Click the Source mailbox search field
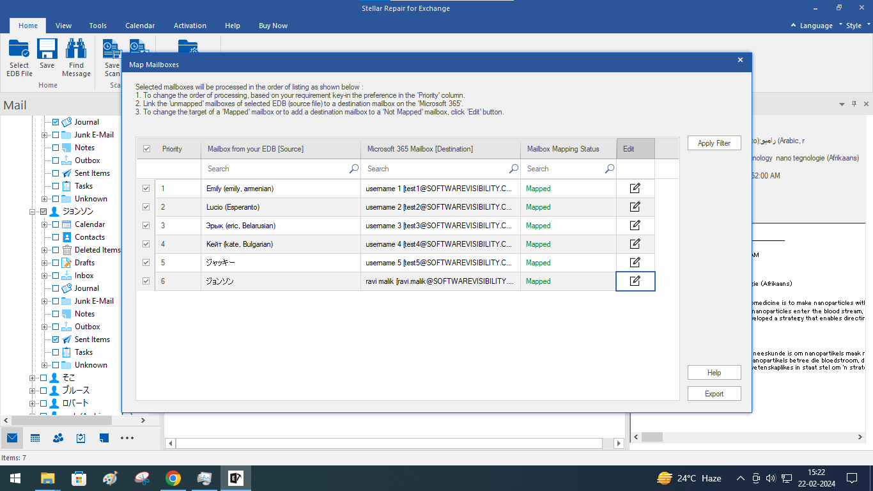 point(281,169)
